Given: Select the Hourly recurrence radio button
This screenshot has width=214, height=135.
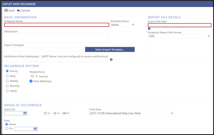Looking at the screenshot, I should coord(7,71).
